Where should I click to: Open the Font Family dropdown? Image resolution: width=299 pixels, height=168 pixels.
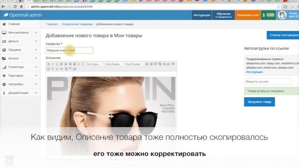pyautogui.click(x=114, y=64)
